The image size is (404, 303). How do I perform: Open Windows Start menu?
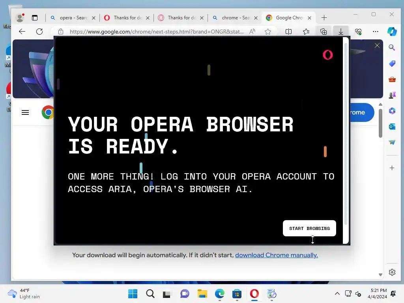[x=133, y=294]
